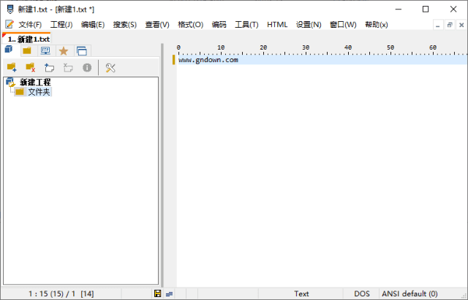Switch to the project panel cube tab
This screenshot has height=300, width=468.
tap(9, 50)
